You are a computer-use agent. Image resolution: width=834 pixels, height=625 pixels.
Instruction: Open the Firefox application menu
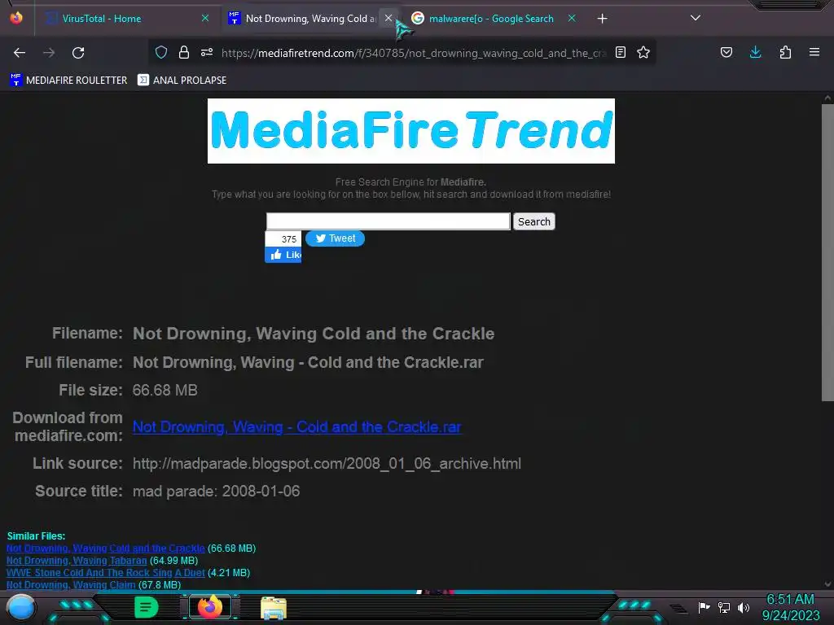point(814,52)
